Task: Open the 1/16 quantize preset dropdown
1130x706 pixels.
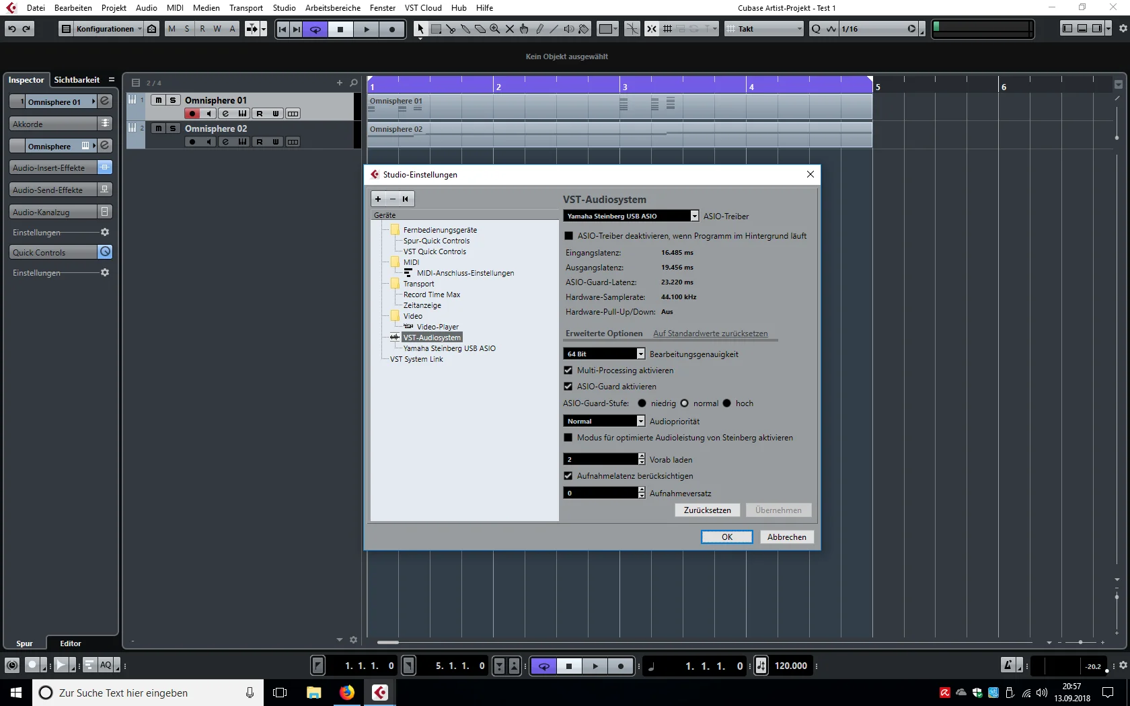Action: click(878, 29)
